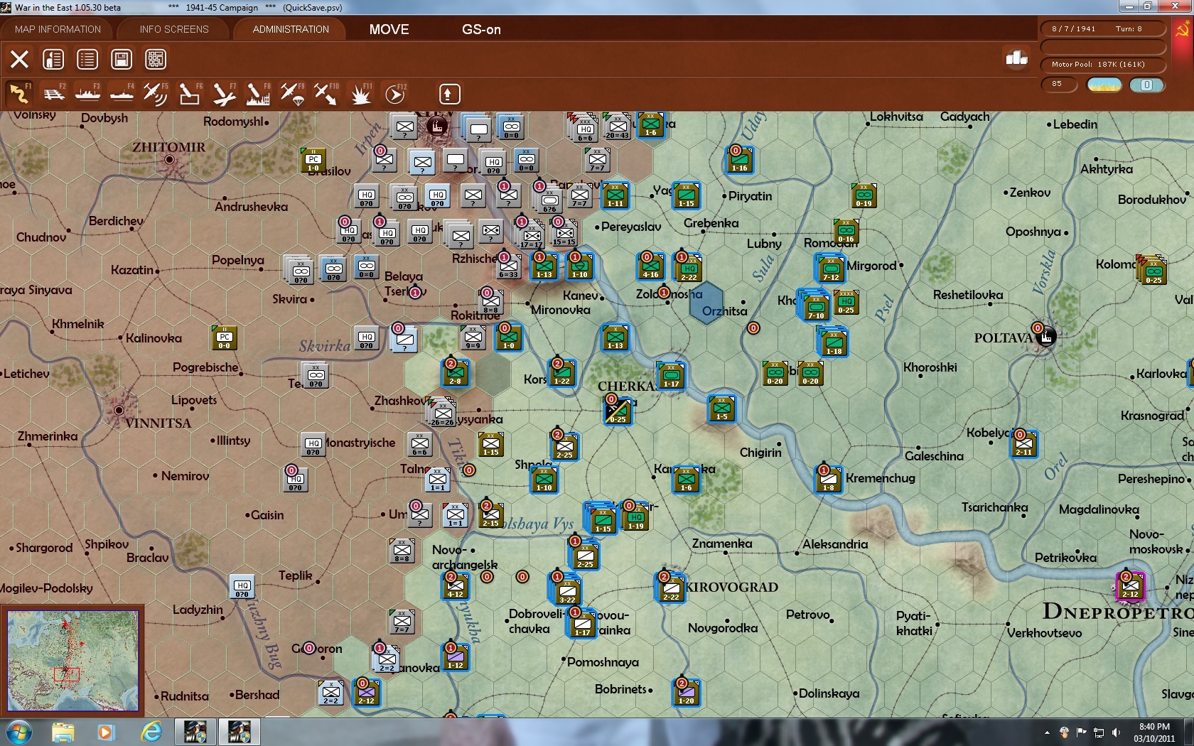Click the 85 value pill
The width and height of the screenshot is (1194, 746).
point(1059,85)
